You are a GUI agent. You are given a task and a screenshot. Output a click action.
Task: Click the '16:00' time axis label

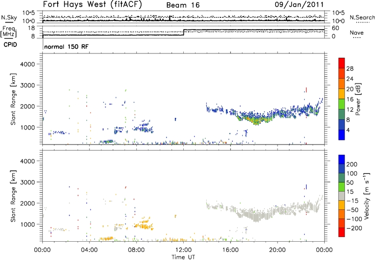(x=230, y=250)
